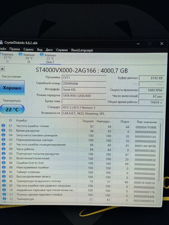Click the Текущее column header
Image resolution: width=169 pixels, height=225 pixels.
point(88,121)
